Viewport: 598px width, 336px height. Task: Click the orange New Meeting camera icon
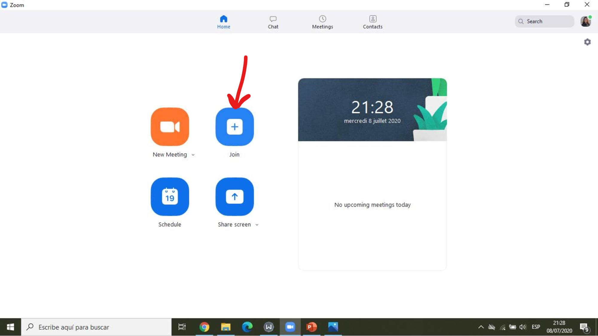coord(170,127)
